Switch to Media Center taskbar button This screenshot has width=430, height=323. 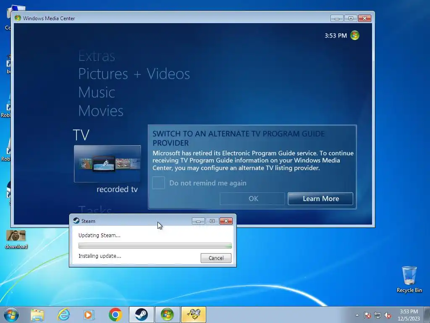coord(167,315)
